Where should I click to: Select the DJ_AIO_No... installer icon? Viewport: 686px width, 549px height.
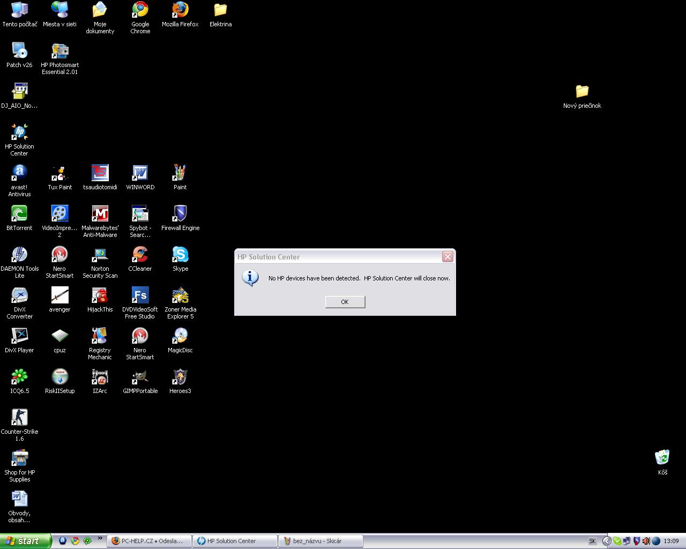click(x=19, y=96)
